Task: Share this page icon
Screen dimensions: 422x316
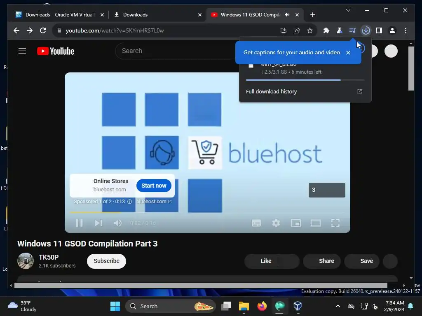Action: tap(297, 30)
